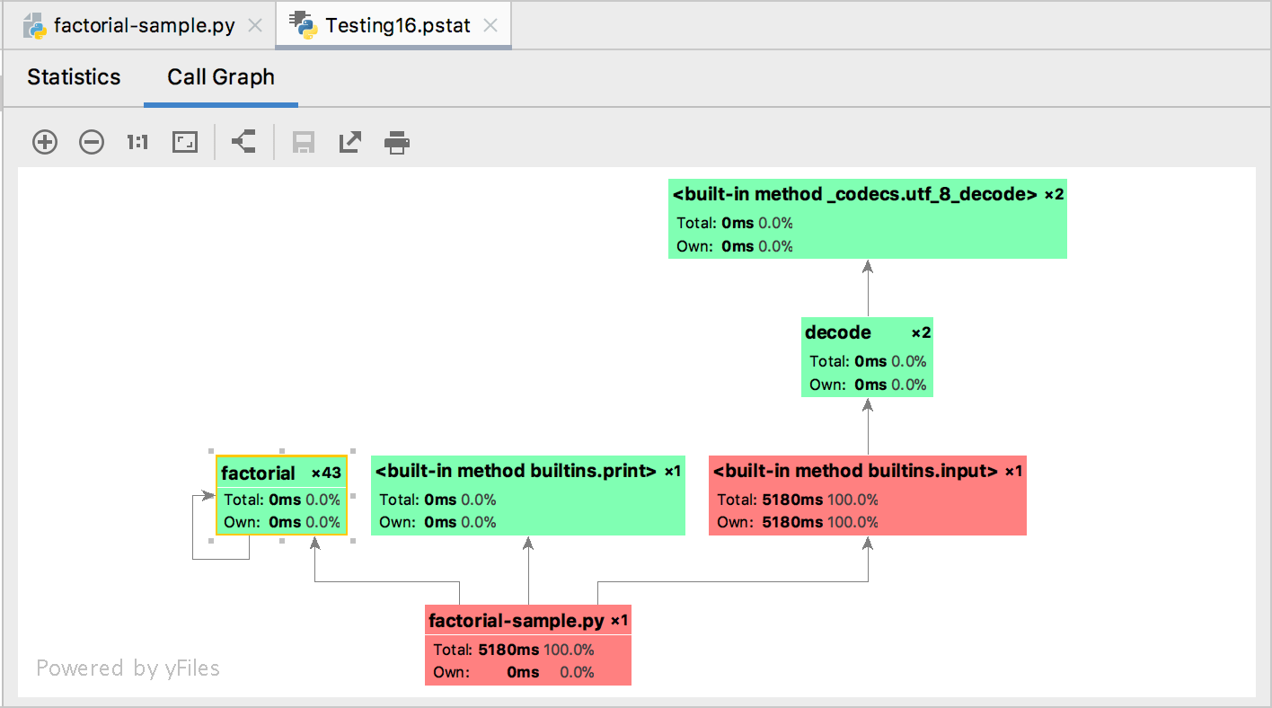Close the factorial-sample.py tab
Viewport: 1272px width, 708px height.
254,25
